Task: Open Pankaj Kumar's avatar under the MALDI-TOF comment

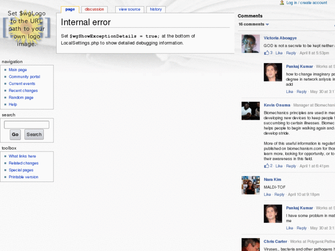Action: coord(273,214)
